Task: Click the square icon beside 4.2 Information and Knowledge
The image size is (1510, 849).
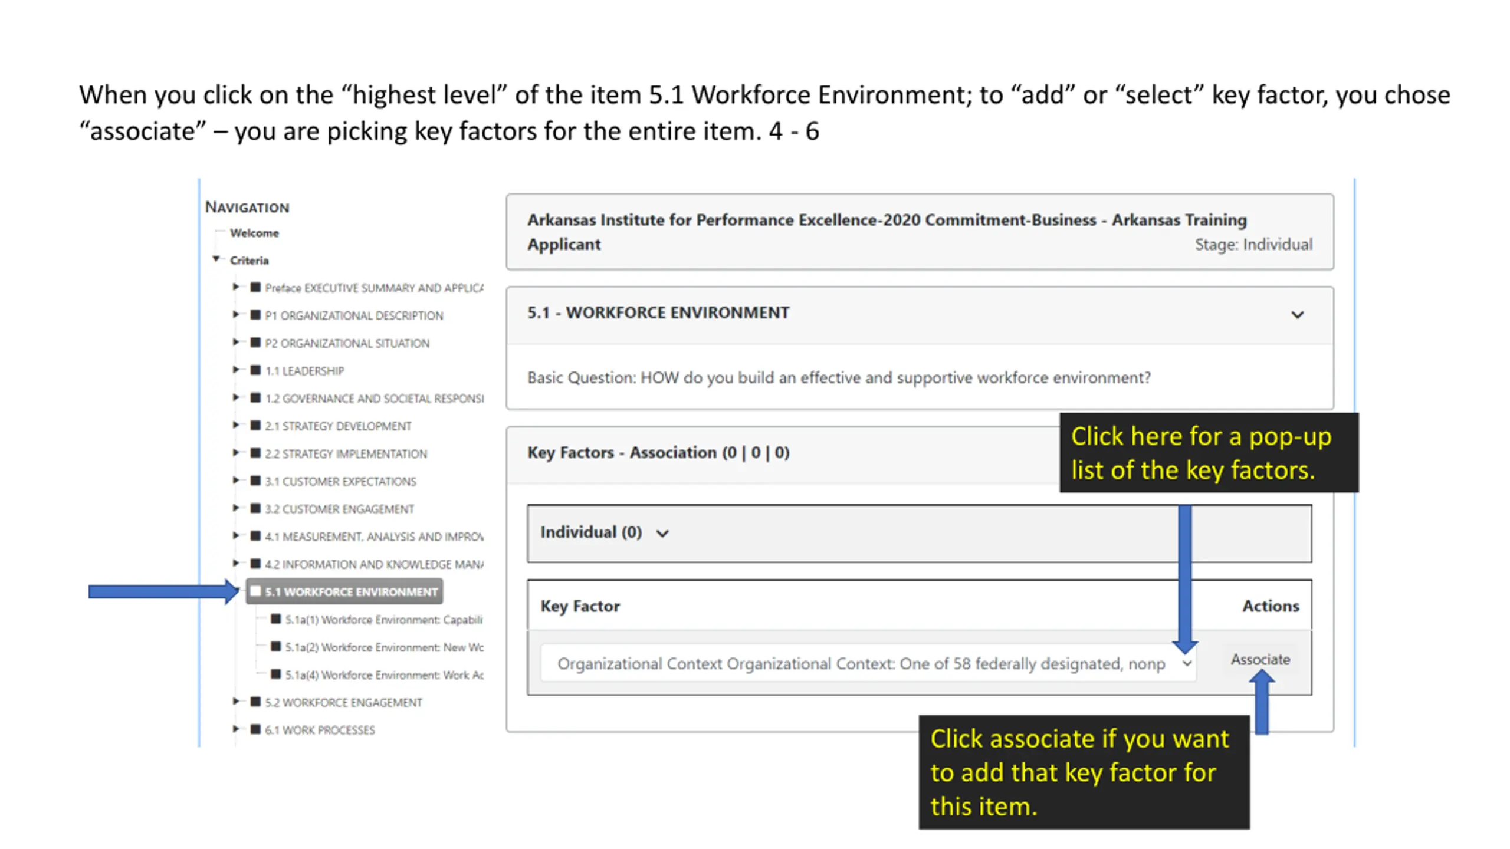Action: click(255, 564)
